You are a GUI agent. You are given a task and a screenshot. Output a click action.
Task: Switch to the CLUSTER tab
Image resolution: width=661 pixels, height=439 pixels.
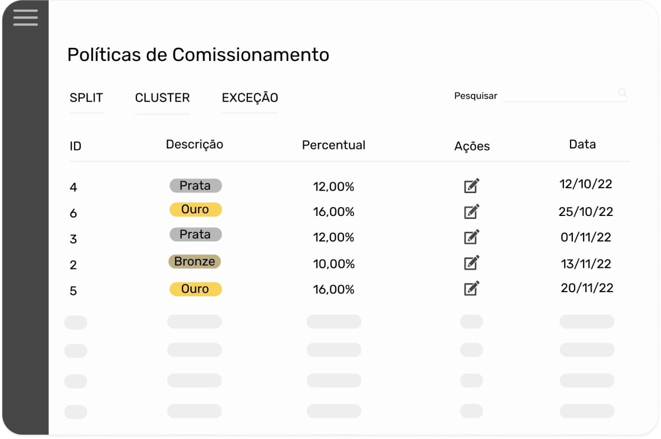[x=162, y=98]
